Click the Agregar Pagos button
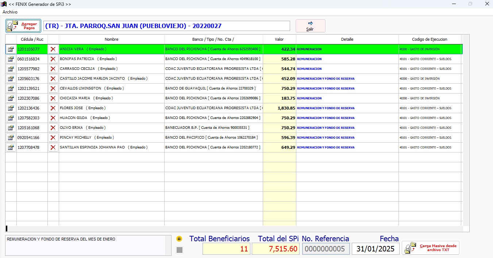Viewport: 493px width, 258px height. point(23,26)
